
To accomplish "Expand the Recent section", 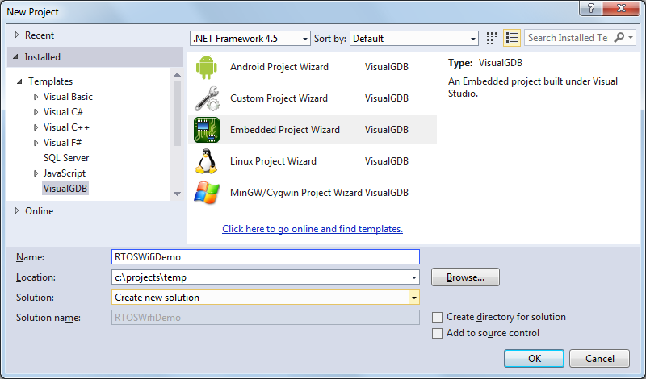I will pos(16,35).
